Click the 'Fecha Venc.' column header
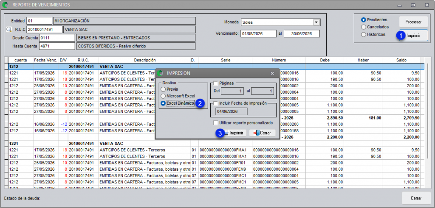Viewport: 435px width, 208px height. click(x=45, y=60)
